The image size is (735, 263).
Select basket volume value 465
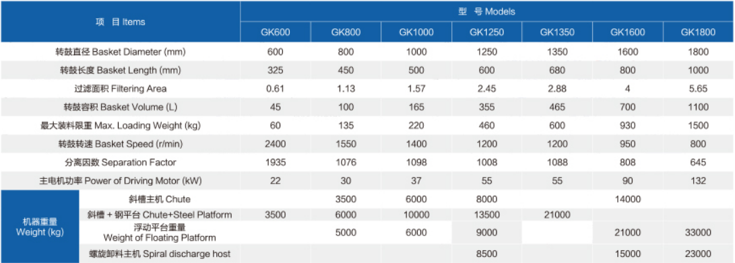(x=557, y=107)
